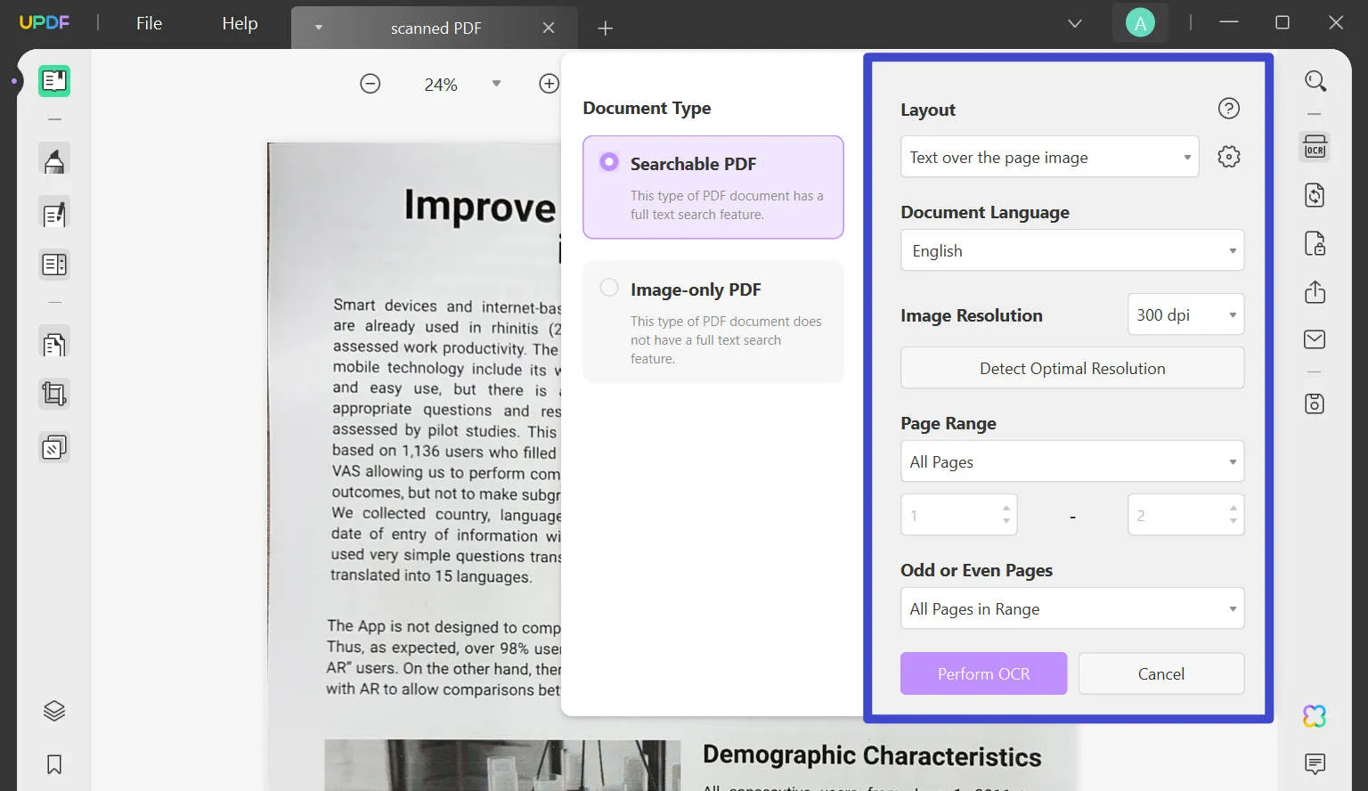1368x791 pixels.
Task: Open the UPDF AI assistant
Action: tap(1315, 715)
